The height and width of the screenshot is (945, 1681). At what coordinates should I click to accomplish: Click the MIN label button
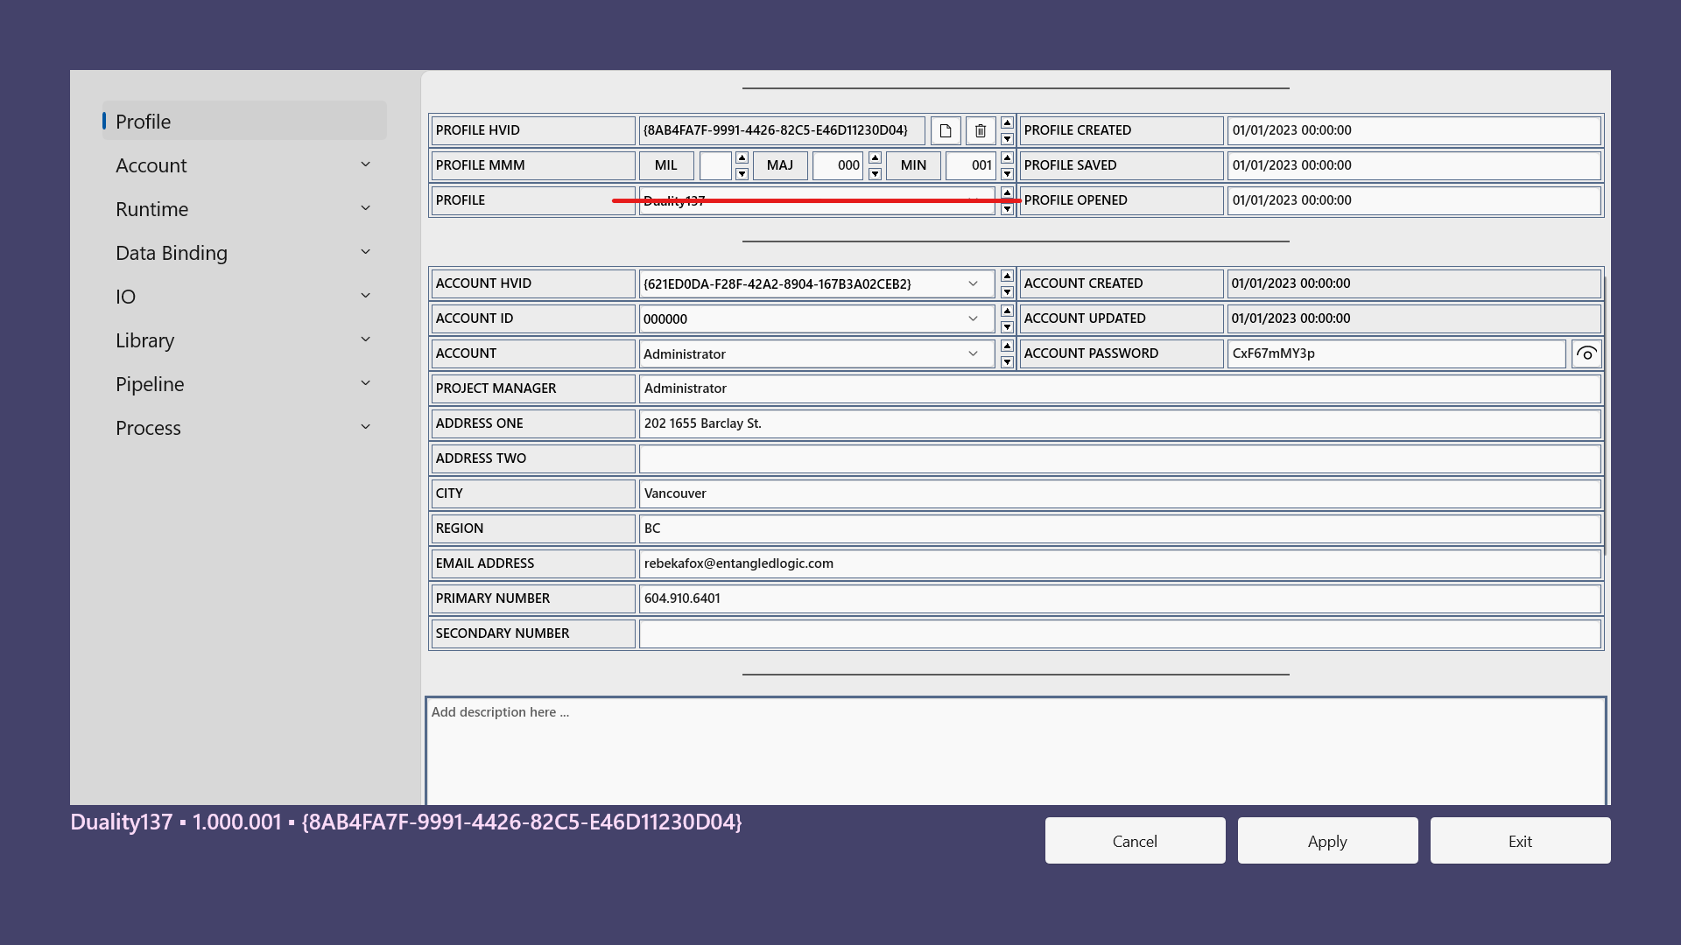(913, 165)
